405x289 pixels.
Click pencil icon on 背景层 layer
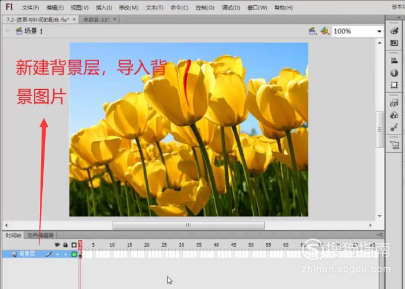[49, 254]
